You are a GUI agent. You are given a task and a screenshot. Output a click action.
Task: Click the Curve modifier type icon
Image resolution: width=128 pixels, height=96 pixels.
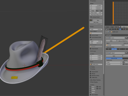pos(109,38)
